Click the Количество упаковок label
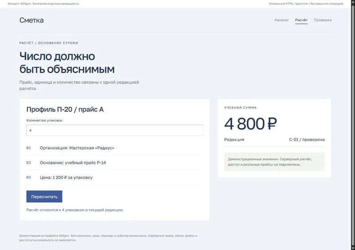Image resolution: width=355 pixels, height=250 pixels. (x=44, y=121)
